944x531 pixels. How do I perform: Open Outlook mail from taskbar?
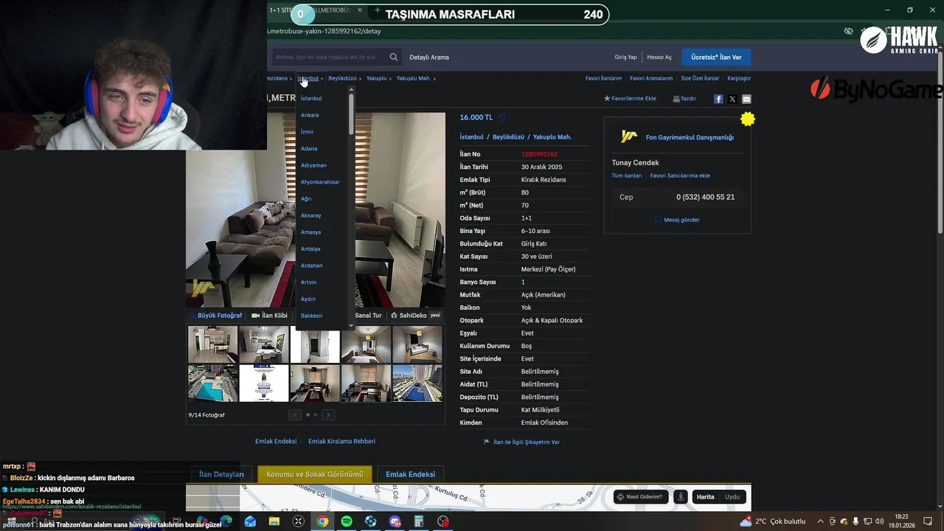point(250,521)
